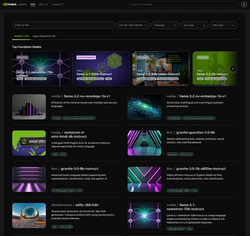Click the search magnifier icon

click(129, 5)
